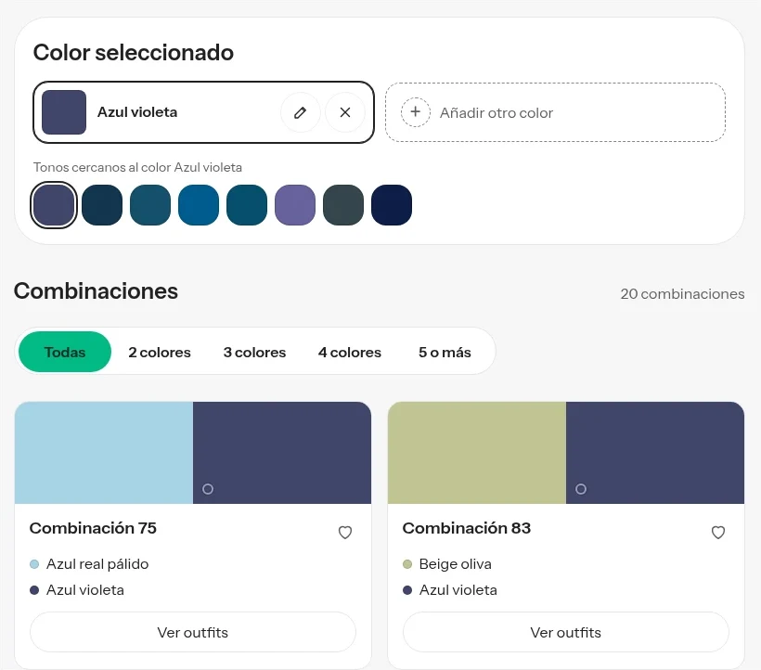Filter by 5 o más

click(x=445, y=352)
